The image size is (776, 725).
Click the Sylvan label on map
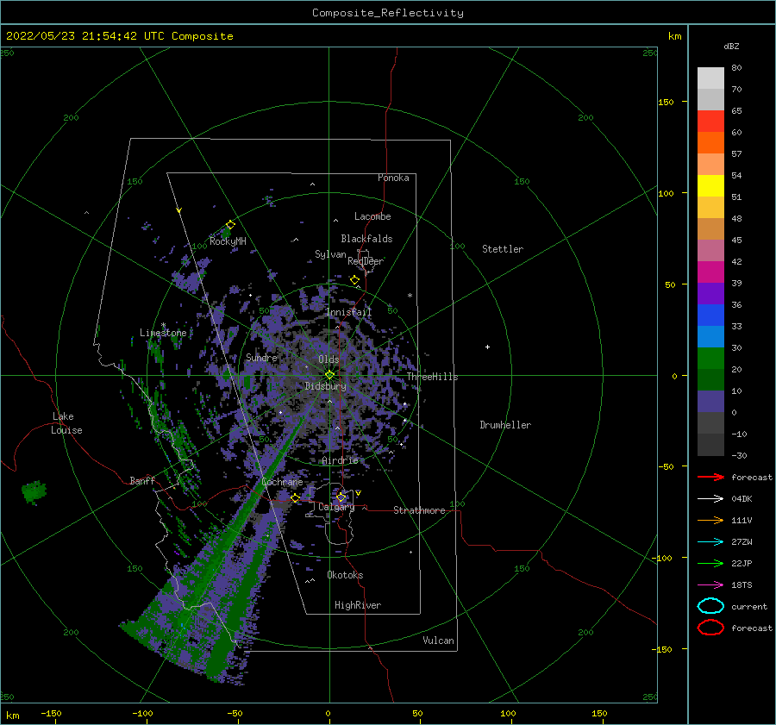coord(330,254)
